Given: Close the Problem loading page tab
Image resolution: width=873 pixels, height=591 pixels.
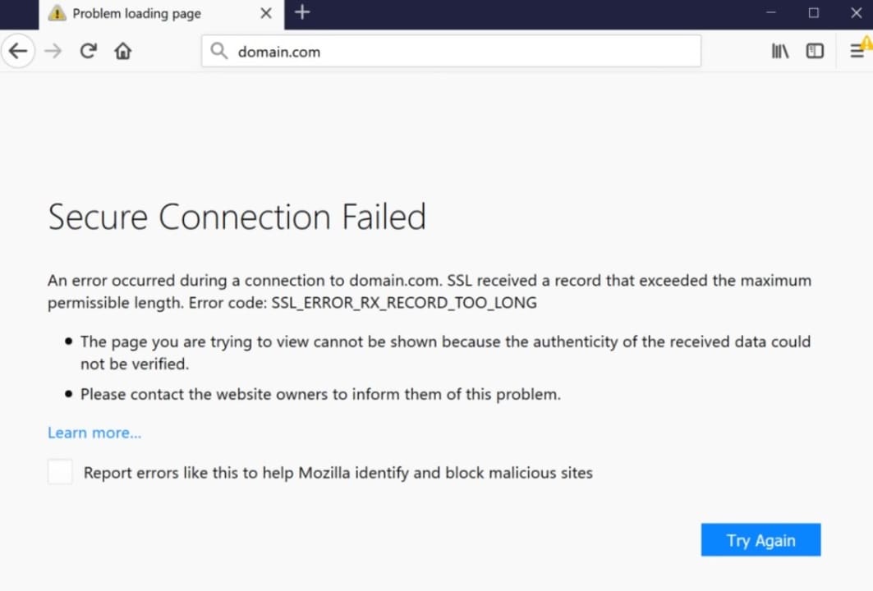Looking at the screenshot, I should (x=265, y=13).
